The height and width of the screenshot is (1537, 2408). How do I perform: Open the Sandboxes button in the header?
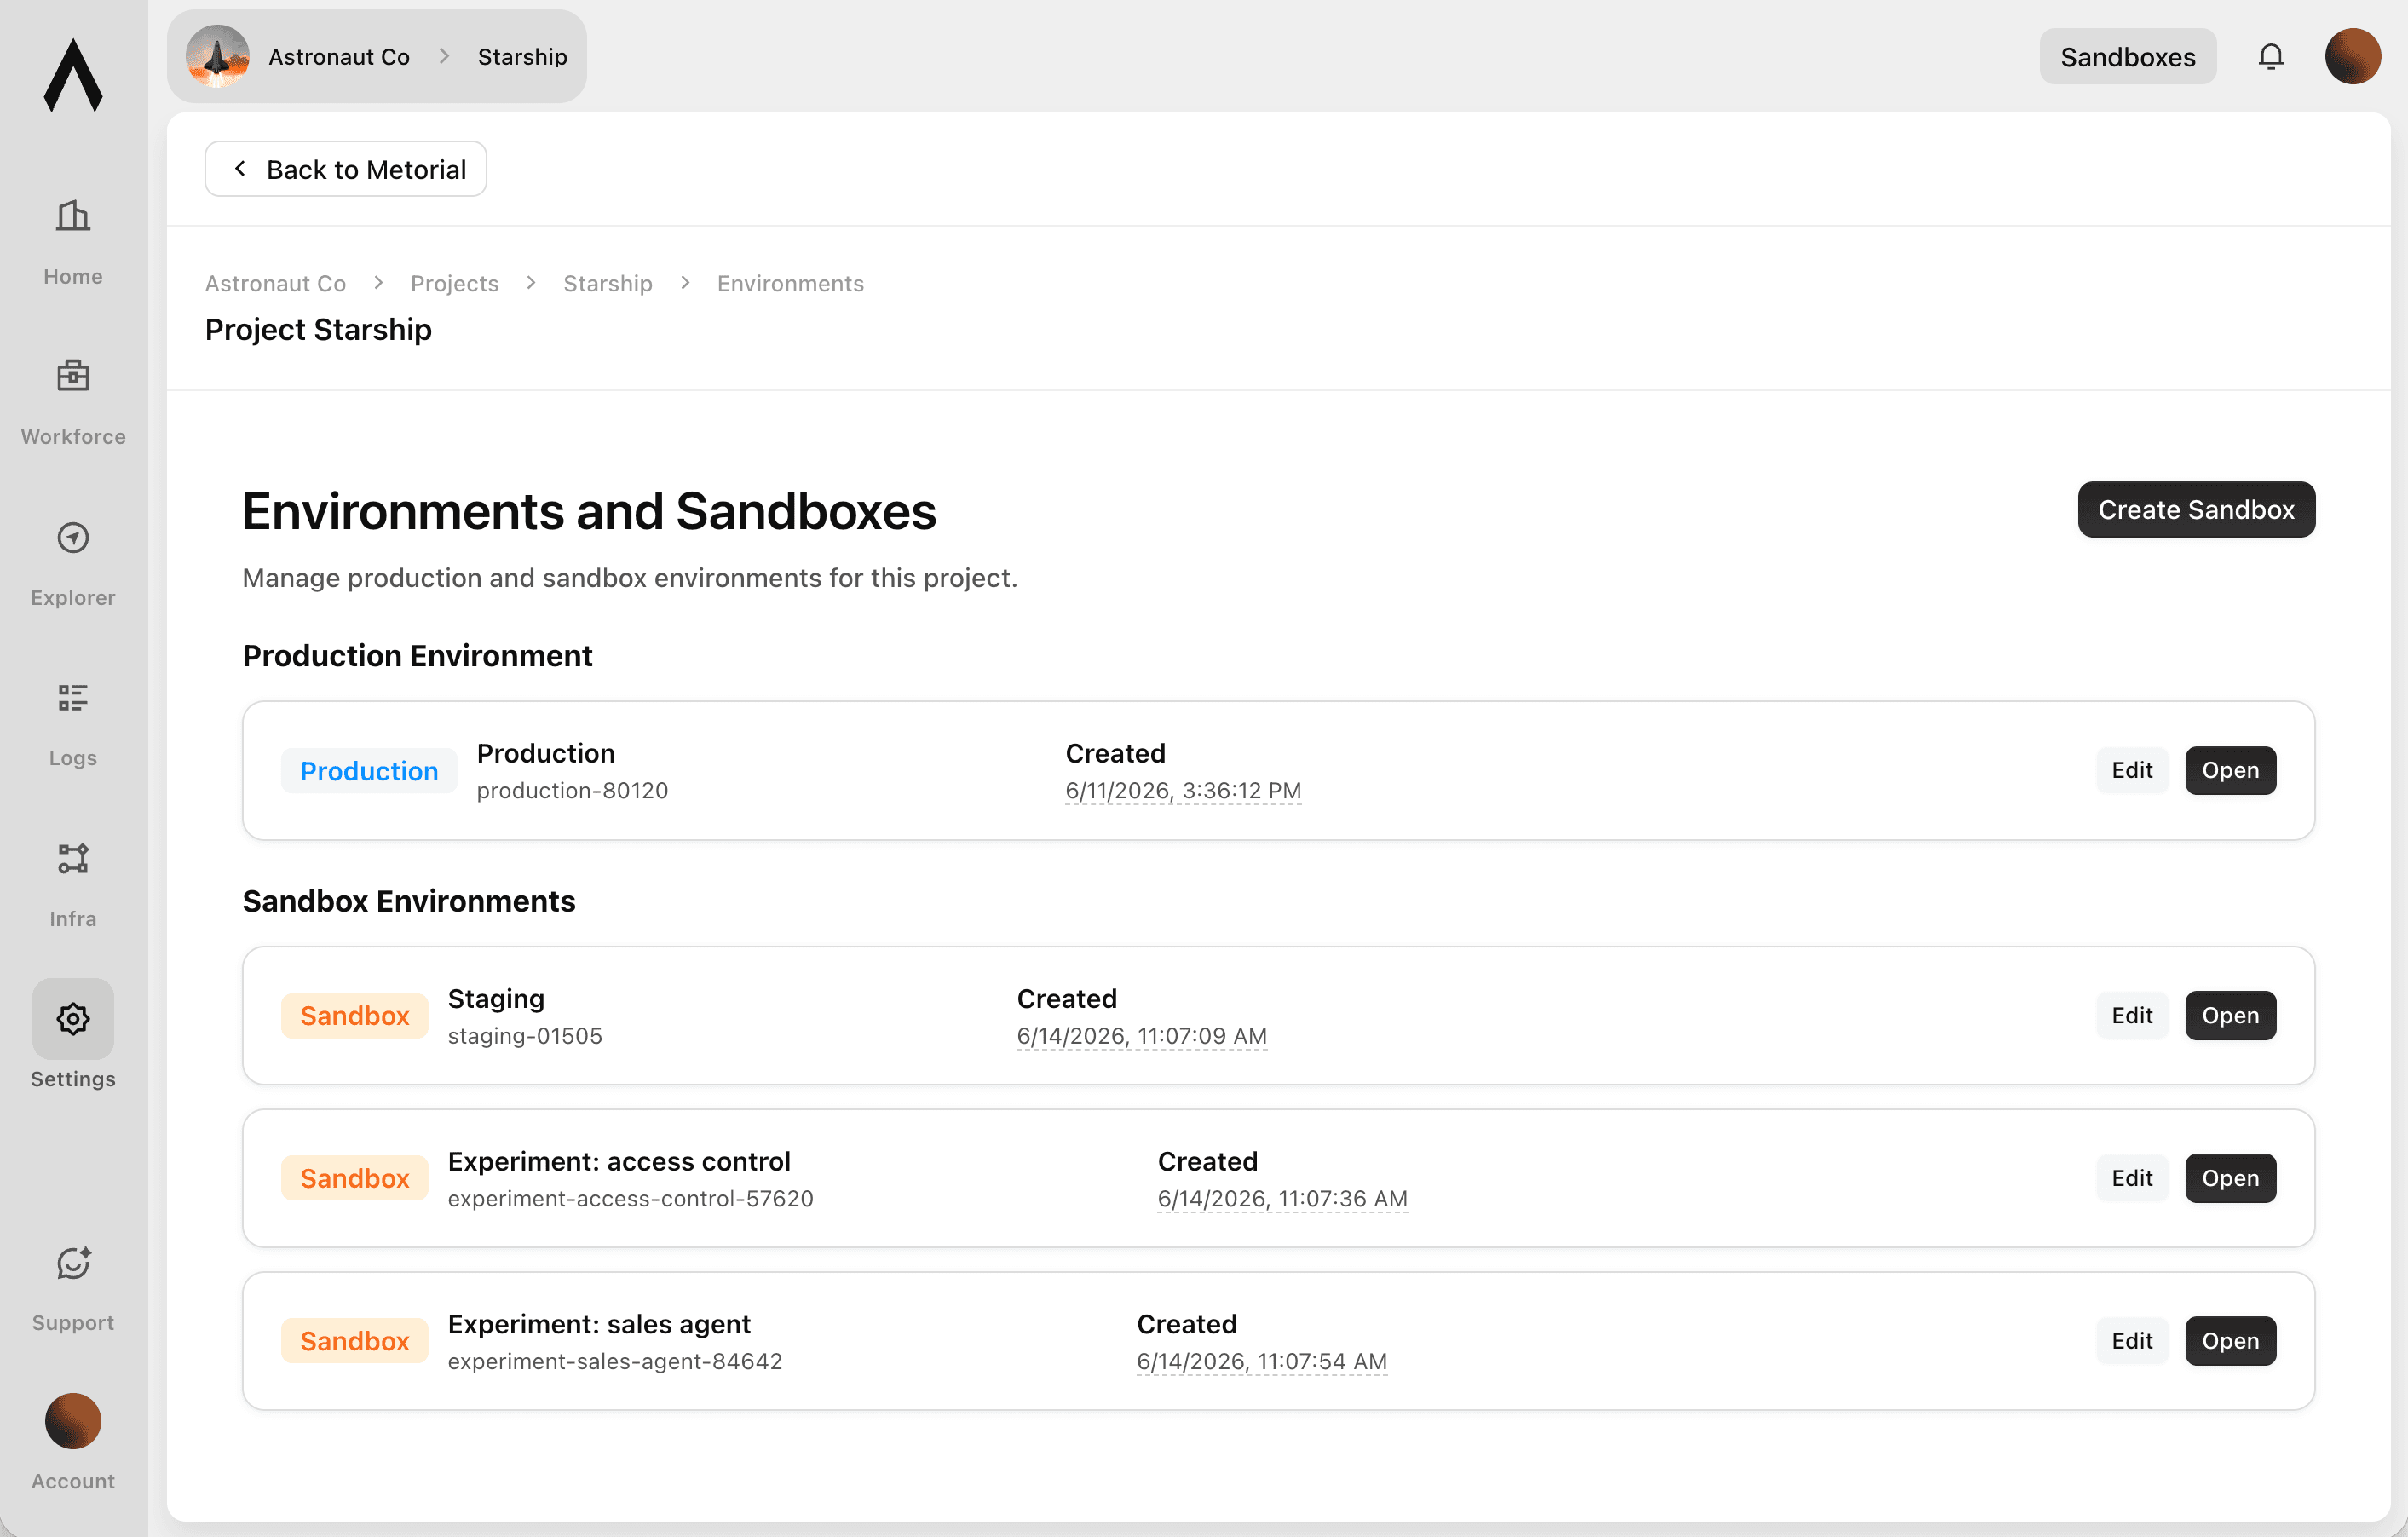[2127, 57]
